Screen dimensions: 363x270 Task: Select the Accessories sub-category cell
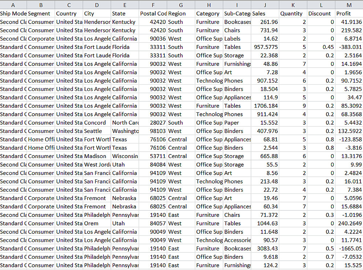(237, 240)
